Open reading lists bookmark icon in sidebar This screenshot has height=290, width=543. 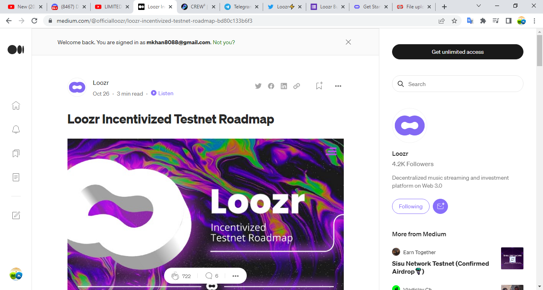click(x=16, y=153)
